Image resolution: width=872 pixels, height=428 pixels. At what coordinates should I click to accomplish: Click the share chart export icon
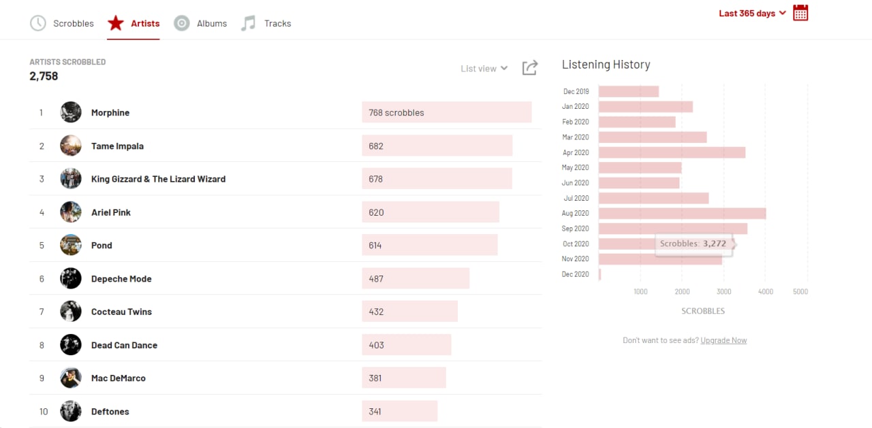530,68
